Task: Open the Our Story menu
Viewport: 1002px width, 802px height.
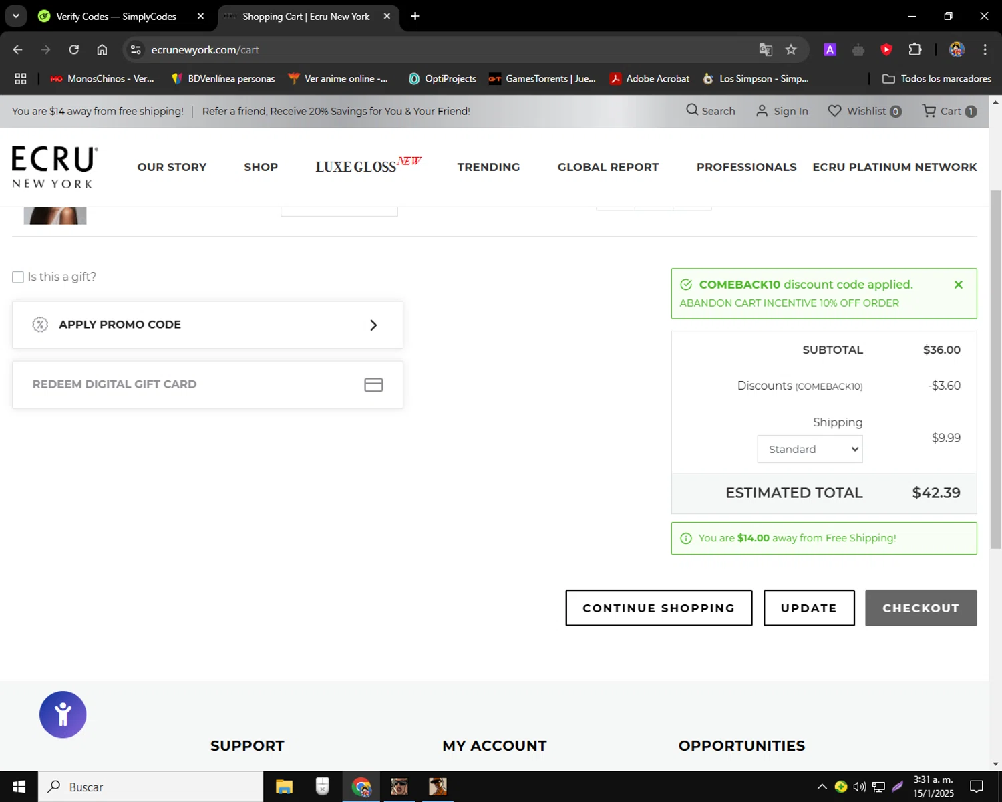Action: 172,167
